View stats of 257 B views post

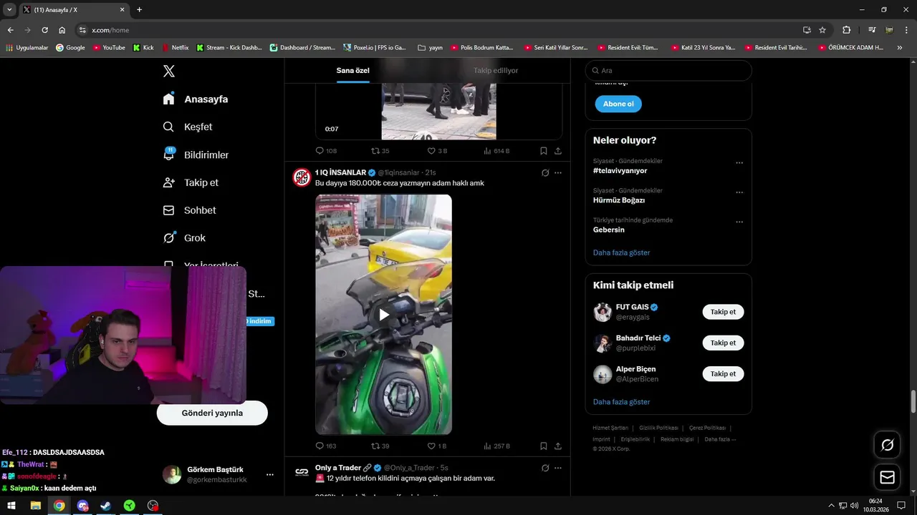point(496,446)
